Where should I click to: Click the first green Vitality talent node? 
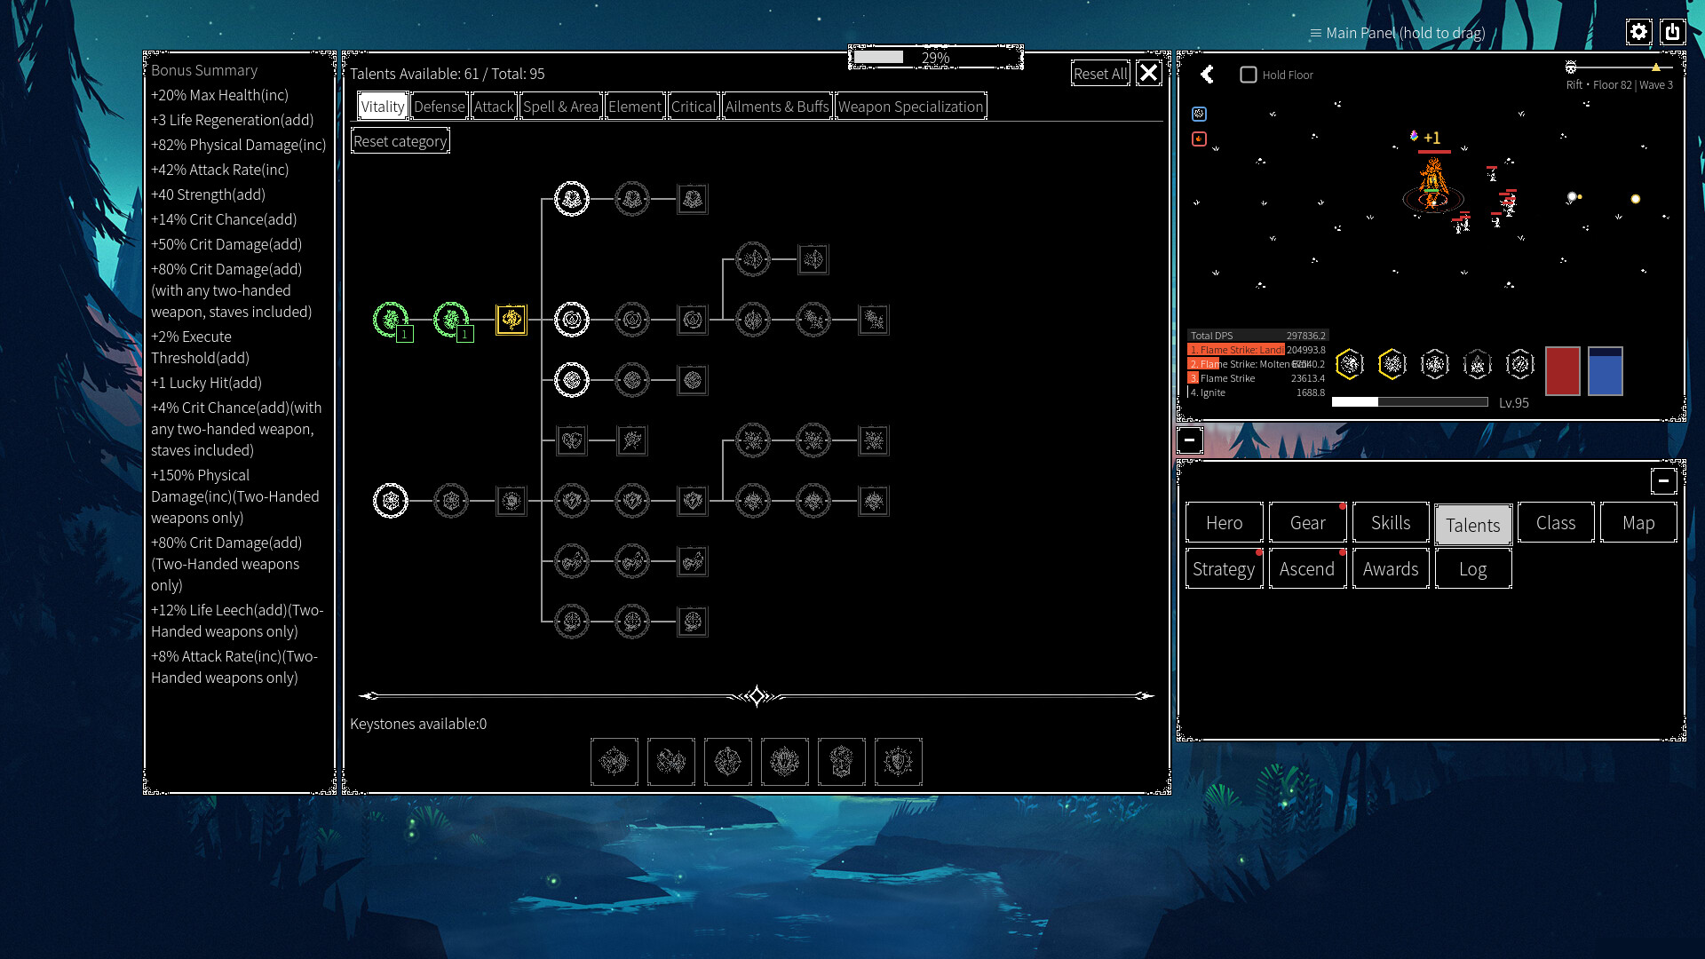pos(391,320)
